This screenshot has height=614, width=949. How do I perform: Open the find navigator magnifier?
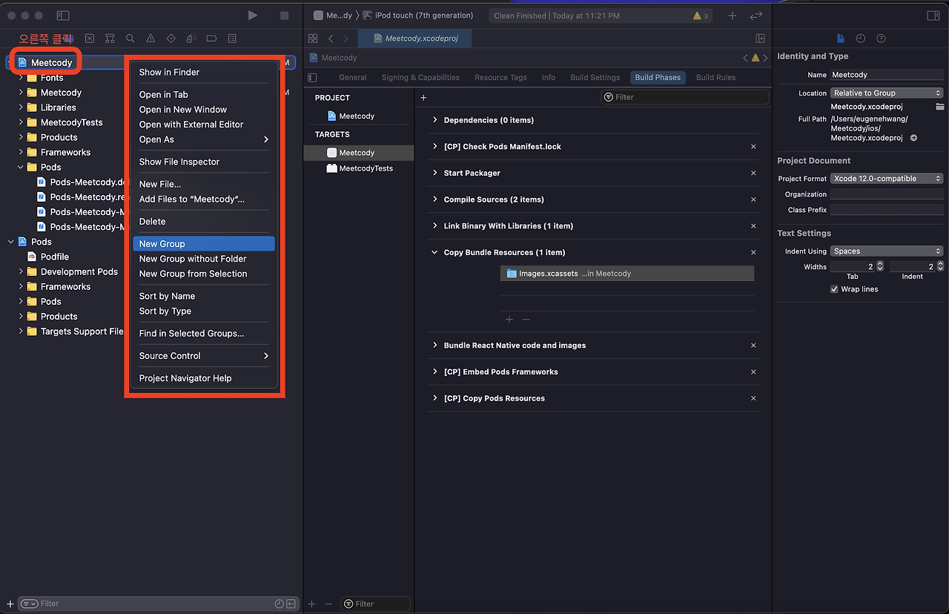click(x=130, y=39)
